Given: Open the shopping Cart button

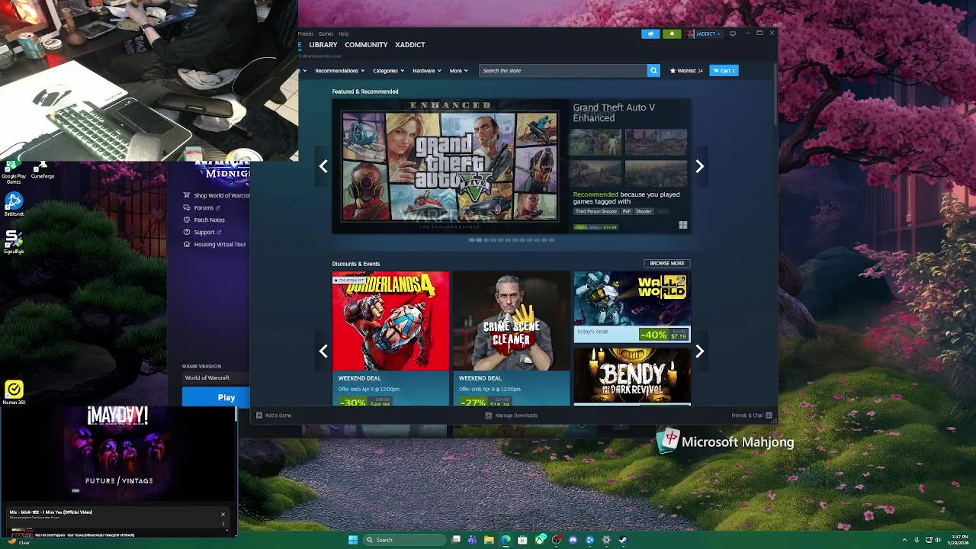Looking at the screenshot, I should pyautogui.click(x=724, y=71).
